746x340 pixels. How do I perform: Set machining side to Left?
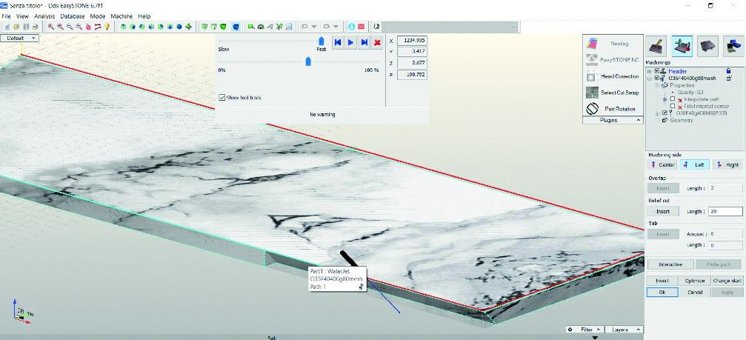(694, 164)
